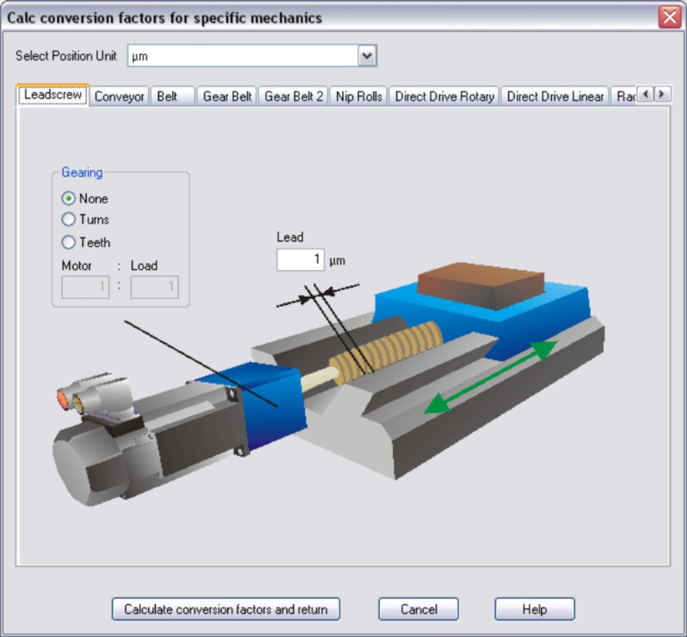Switch to the Nip Rolls tab
The image size is (687, 637).
coord(359,97)
